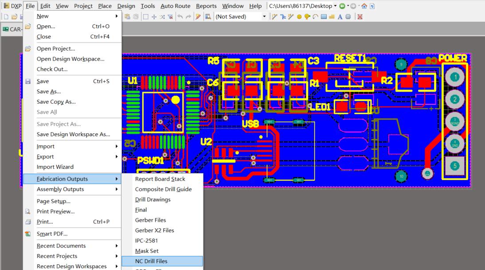Image resolution: width=485 pixels, height=270 pixels.
Task: Select the place pad tool
Action: pyautogui.click(x=299, y=17)
